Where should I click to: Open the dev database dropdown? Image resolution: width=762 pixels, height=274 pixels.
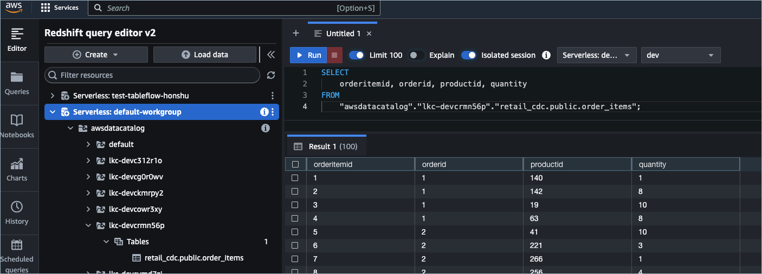[x=680, y=55]
